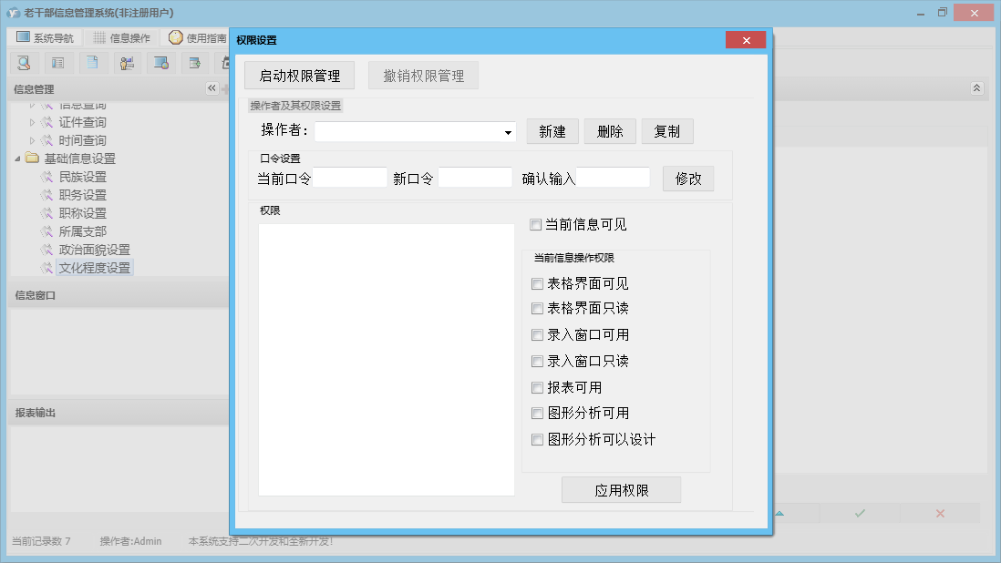
Task: Click the 复制 operator button
Action: point(667,131)
